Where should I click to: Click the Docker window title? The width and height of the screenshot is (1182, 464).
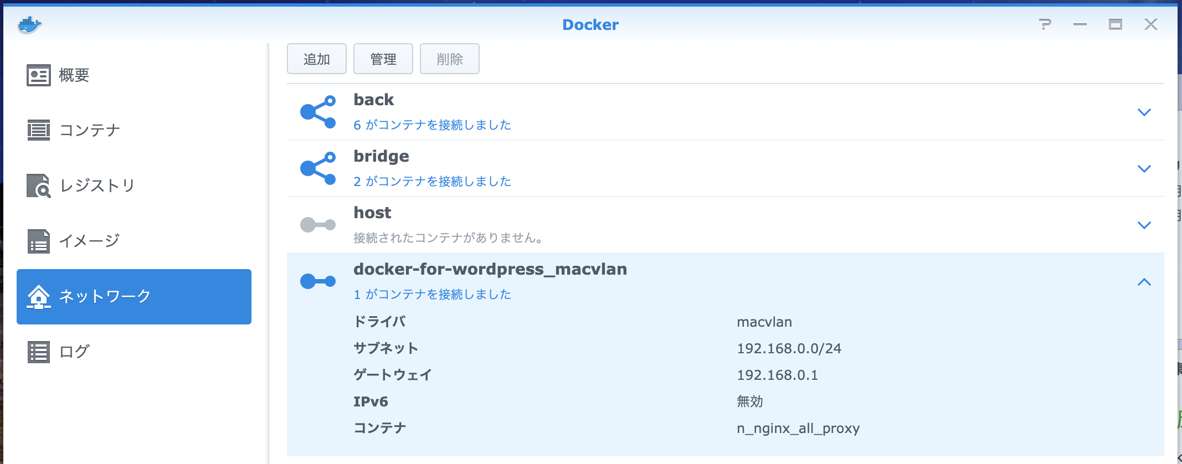point(590,25)
